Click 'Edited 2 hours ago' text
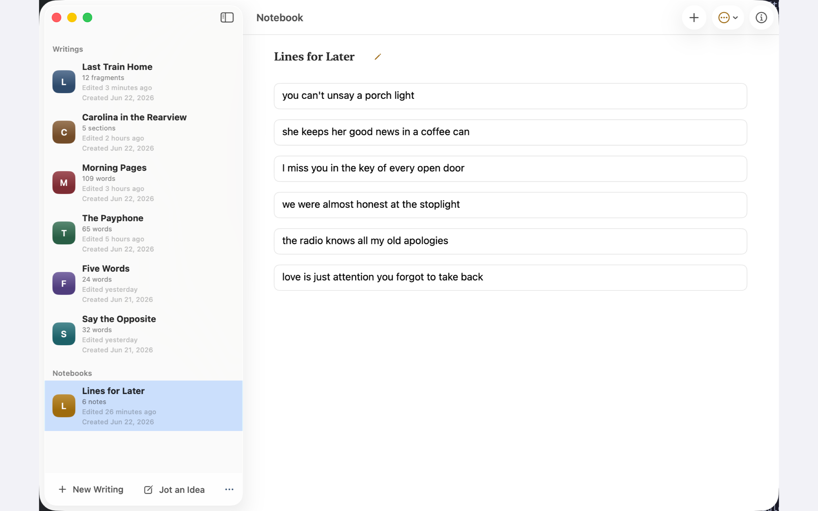 (113, 138)
